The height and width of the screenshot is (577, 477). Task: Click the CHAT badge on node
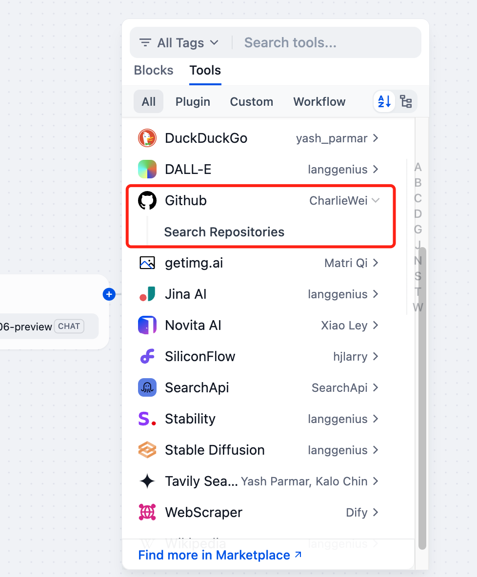[69, 326]
